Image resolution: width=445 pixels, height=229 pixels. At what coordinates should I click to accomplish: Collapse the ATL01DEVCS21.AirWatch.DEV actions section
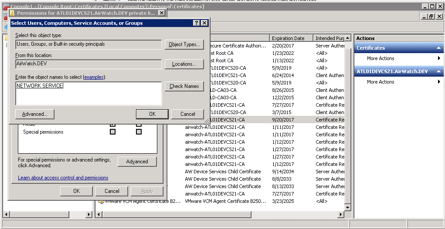tap(438, 71)
